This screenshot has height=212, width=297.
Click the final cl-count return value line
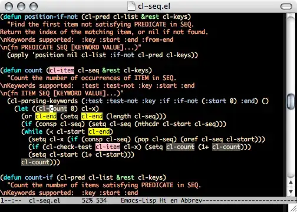tap(35, 163)
